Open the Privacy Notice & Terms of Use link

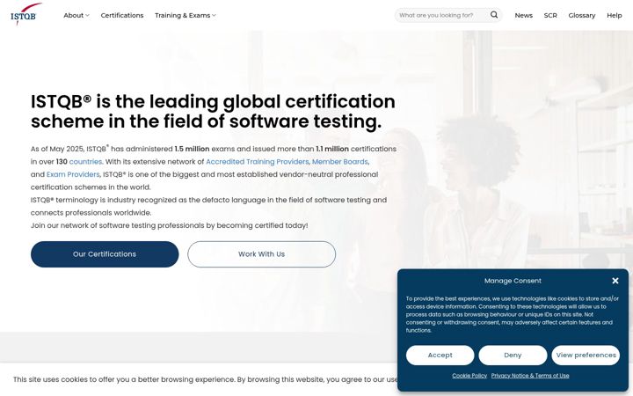(530, 376)
